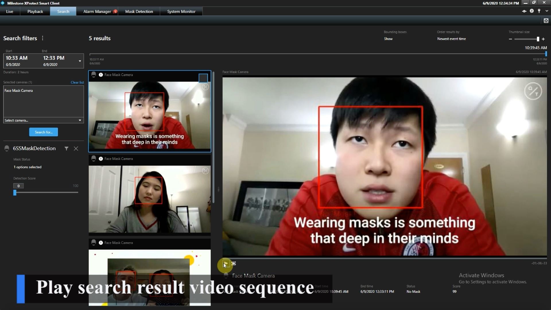This screenshot has width=551, height=310.
Task: Expand the top-right chevron menu
Action: pyautogui.click(x=546, y=11)
